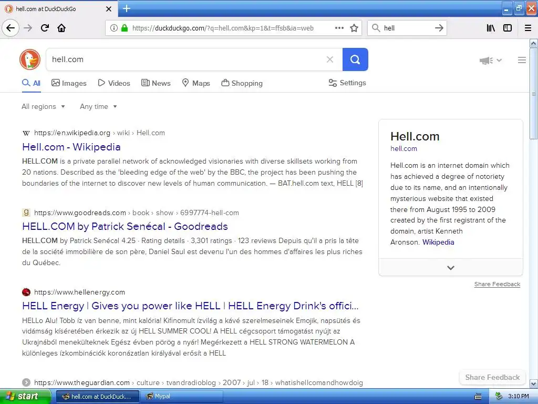Image resolution: width=538 pixels, height=404 pixels.
Task: Show site information icon in address bar
Action: coord(113,28)
